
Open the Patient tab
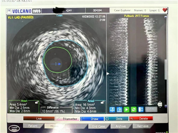coord(33,126)
